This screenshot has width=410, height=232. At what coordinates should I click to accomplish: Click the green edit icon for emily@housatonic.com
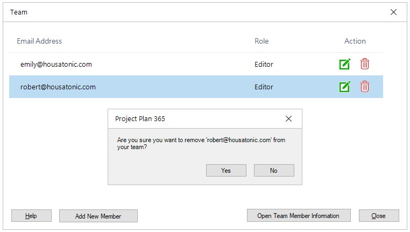click(344, 64)
